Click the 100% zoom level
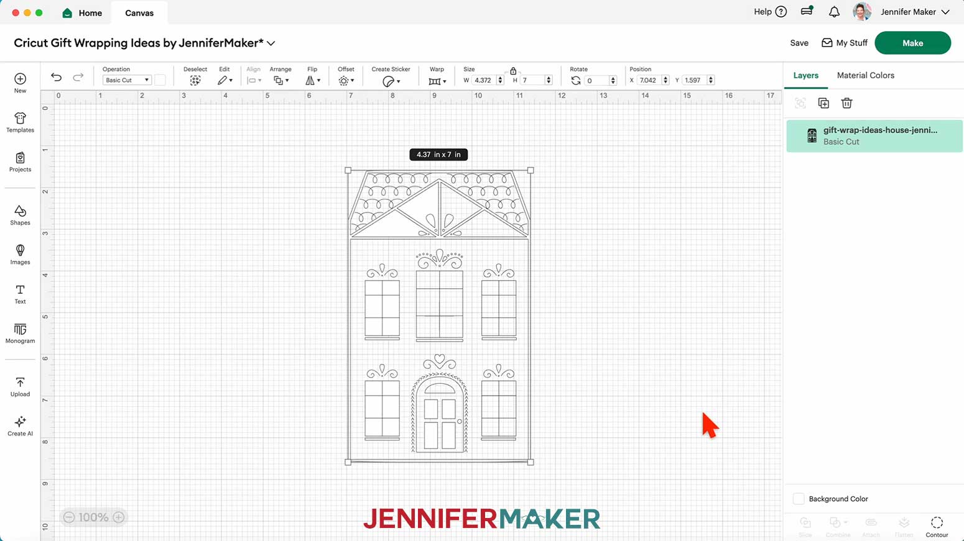Viewport: 964px width, 541px height. (x=94, y=517)
